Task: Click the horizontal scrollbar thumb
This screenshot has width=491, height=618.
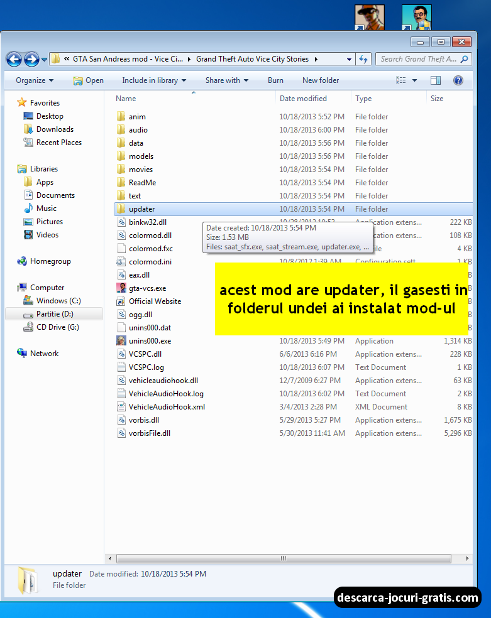Action: point(284,558)
